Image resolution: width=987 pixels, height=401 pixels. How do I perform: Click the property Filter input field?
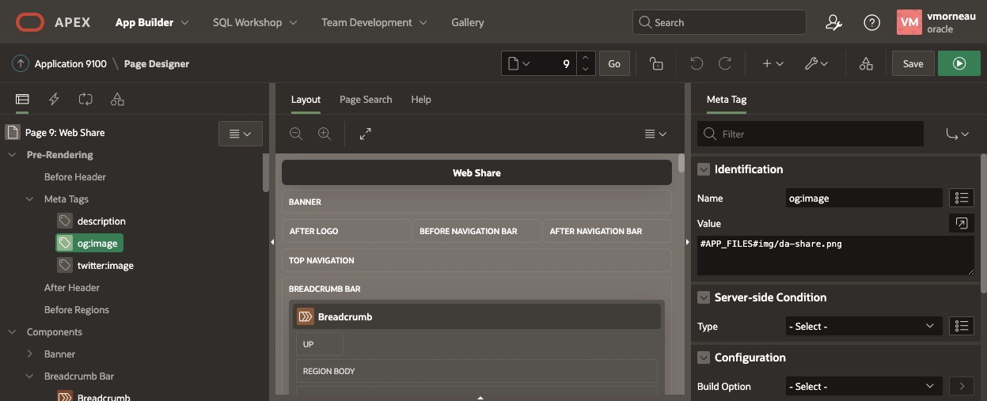[x=819, y=134]
